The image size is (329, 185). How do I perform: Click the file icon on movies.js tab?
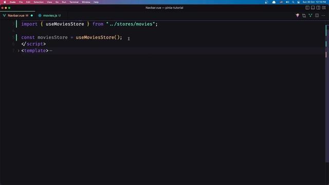40,15
